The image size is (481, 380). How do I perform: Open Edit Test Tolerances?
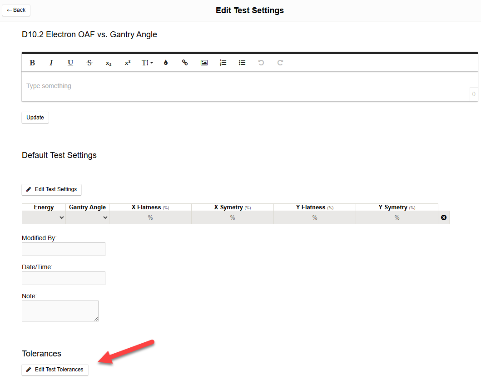click(x=55, y=370)
